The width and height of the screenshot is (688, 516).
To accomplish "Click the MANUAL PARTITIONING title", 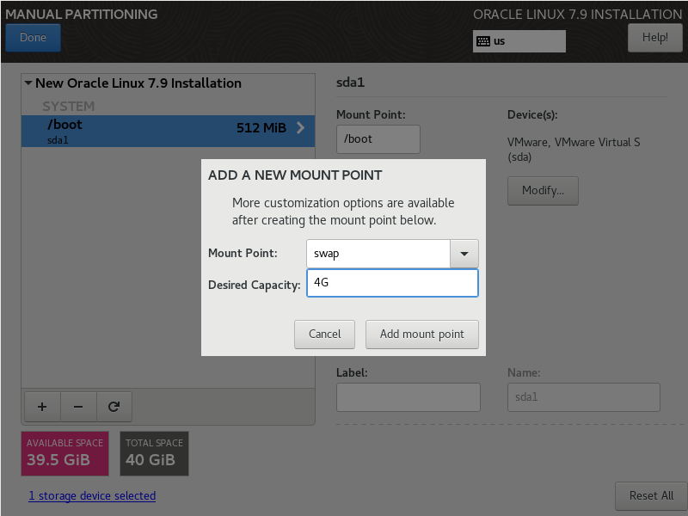I will pyautogui.click(x=82, y=14).
